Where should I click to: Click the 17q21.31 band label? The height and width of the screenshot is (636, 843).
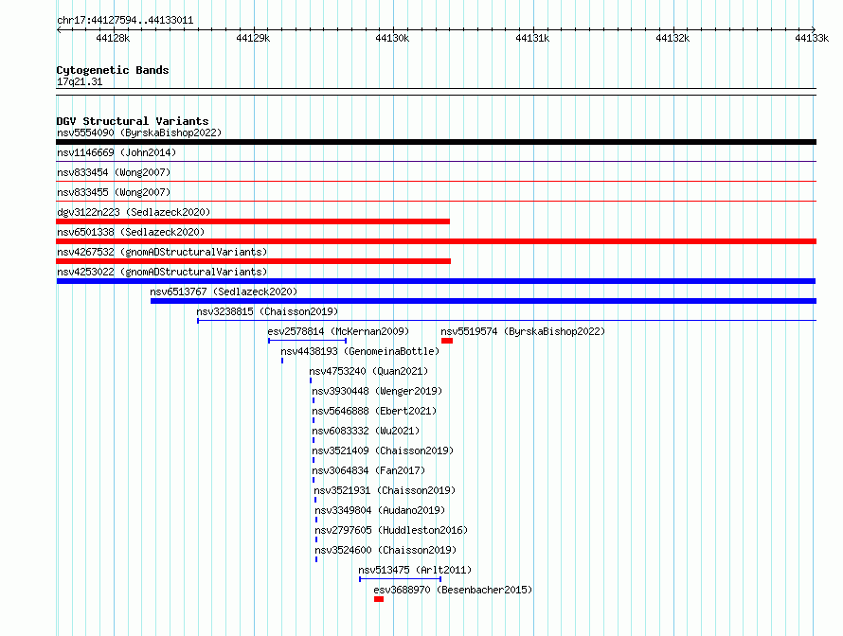(x=80, y=81)
